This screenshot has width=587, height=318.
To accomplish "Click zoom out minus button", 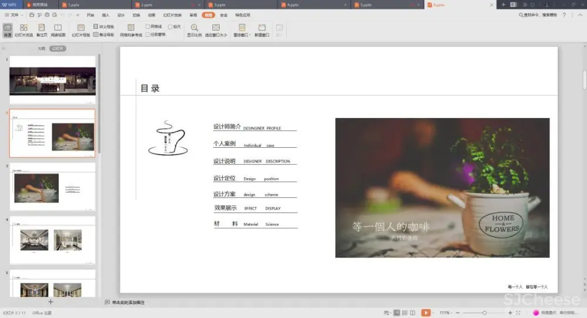I will click(457, 312).
